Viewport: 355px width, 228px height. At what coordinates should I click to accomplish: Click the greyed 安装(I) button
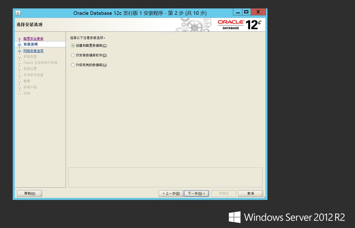coord(224,194)
